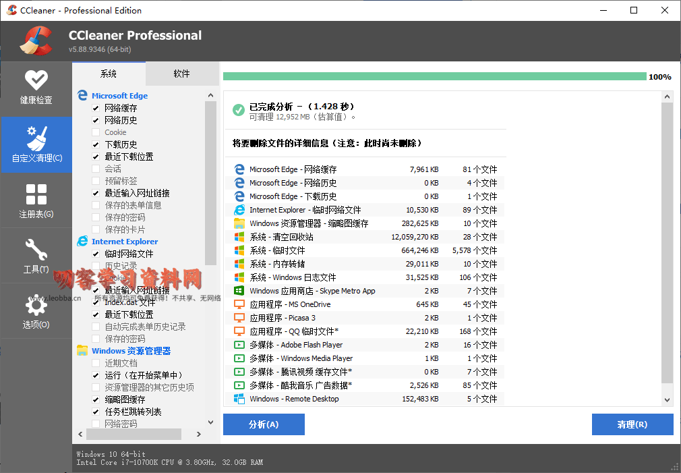Select the 注册表 cleaner in the sidebar

pyautogui.click(x=36, y=200)
